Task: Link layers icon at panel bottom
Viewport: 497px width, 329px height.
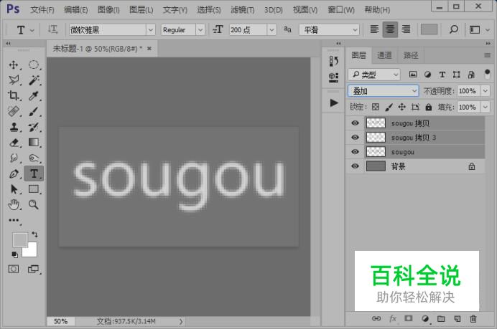Action: [376, 318]
